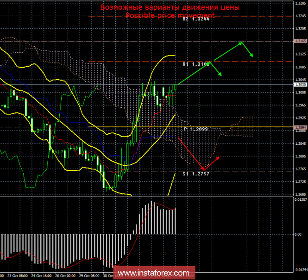
Task: Click price axis value 1.2805
Action: [301, 156]
